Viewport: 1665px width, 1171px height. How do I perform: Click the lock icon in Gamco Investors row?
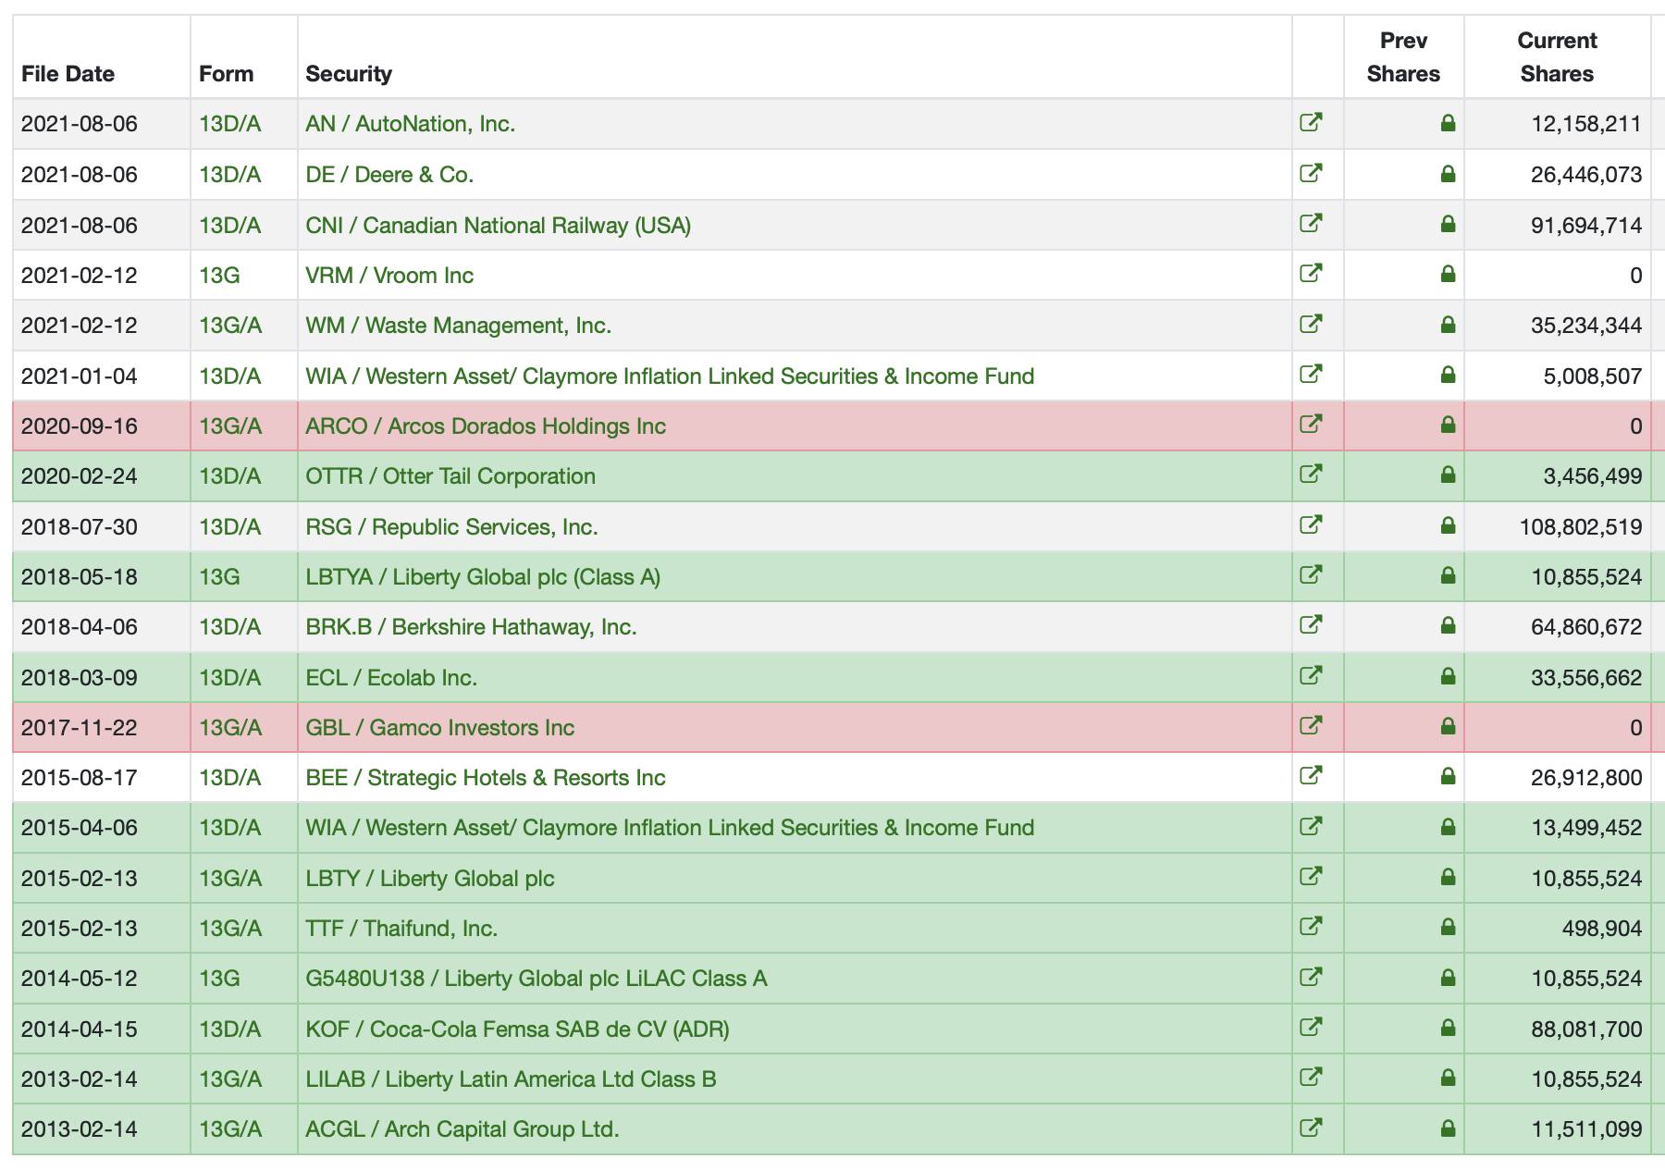[x=1448, y=726]
